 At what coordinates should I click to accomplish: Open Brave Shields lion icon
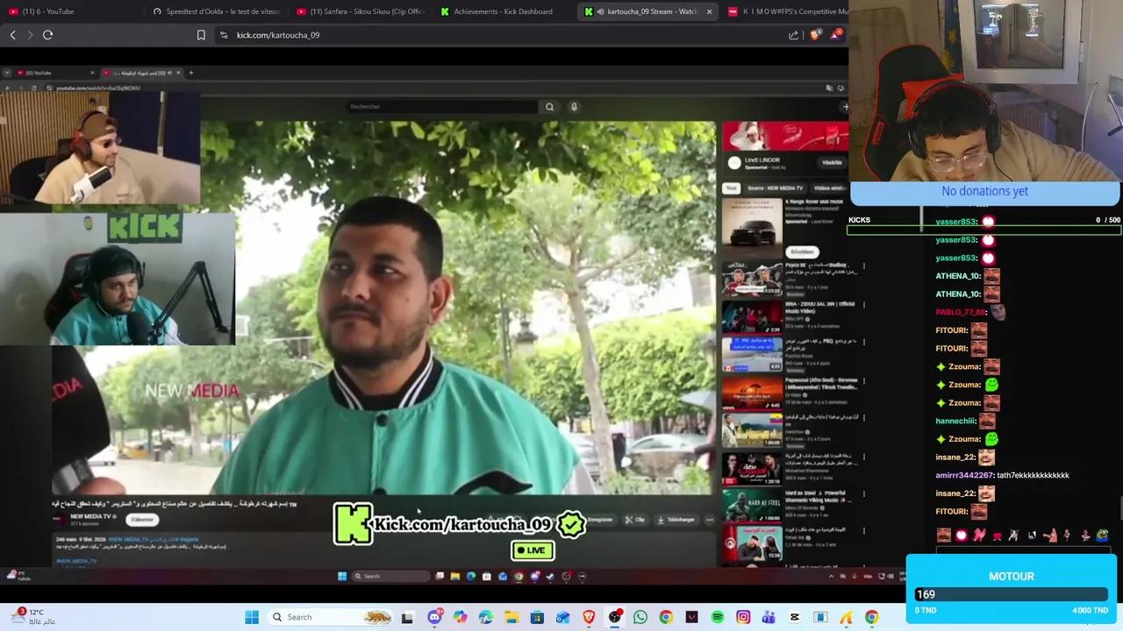pos(816,35)
